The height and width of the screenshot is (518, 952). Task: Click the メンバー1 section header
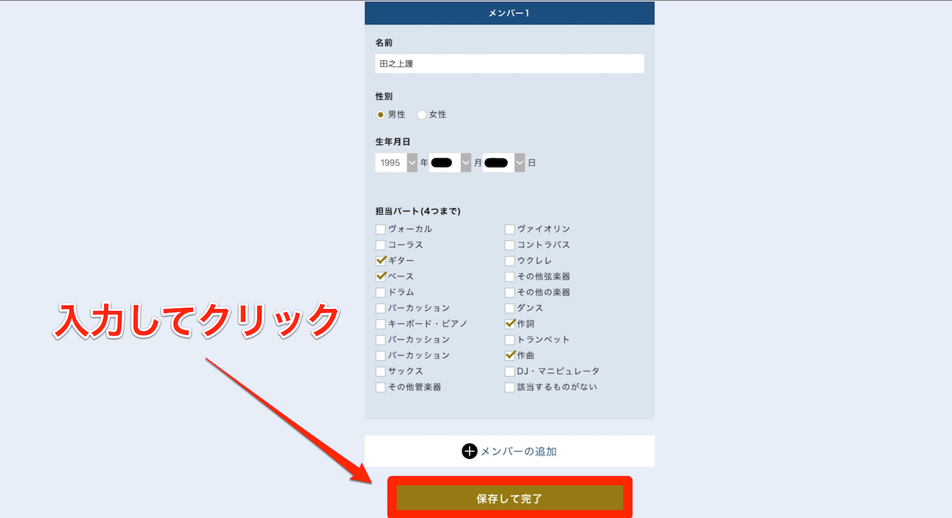(509, 13)
